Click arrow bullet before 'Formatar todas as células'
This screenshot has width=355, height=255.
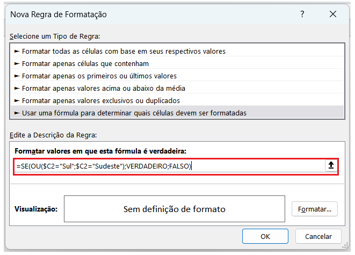pyautogui.click(x=17, y=52)
